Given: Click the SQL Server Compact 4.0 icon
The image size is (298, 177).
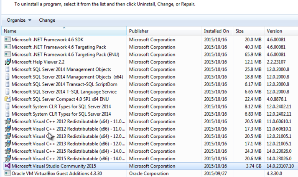Looking at the screenshot, I should [x=7, y=99].
